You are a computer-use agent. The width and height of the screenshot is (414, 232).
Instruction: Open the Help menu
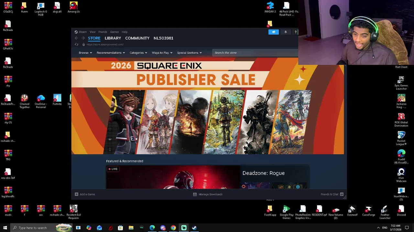(125, 32)
